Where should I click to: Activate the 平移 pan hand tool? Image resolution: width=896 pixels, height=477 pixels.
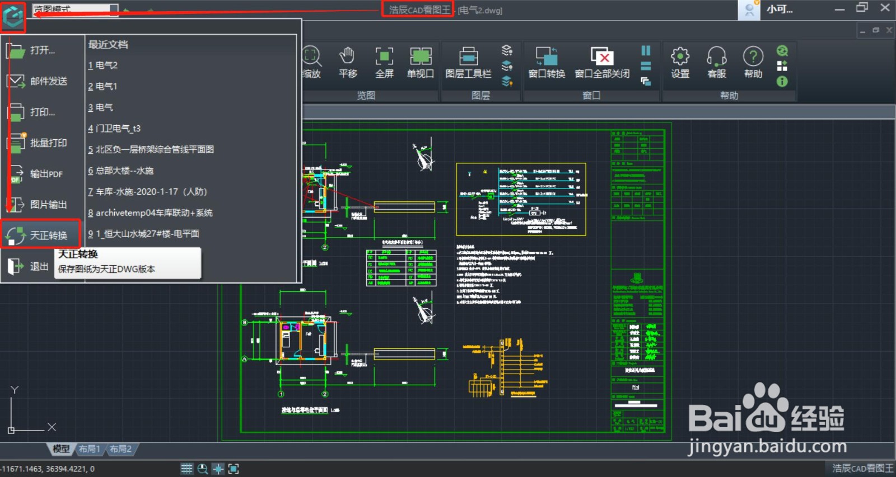(347, 63)
